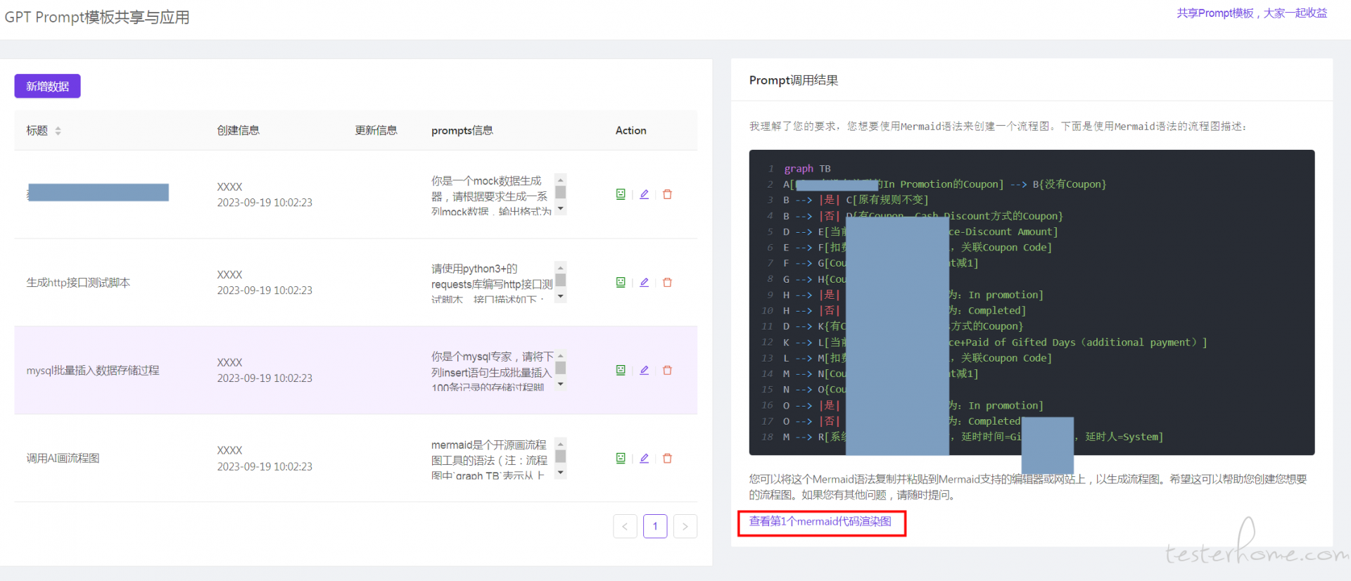Select the mysql批量插入数据存储过程 title
This screenshot has width=1351, height=581.
(x=93, y=370)
